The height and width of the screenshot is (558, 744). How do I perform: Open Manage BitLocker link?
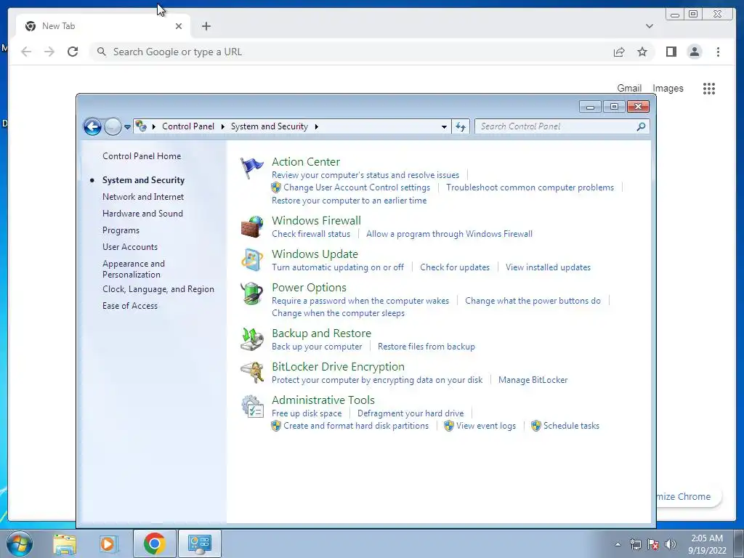tap(533, 380)
